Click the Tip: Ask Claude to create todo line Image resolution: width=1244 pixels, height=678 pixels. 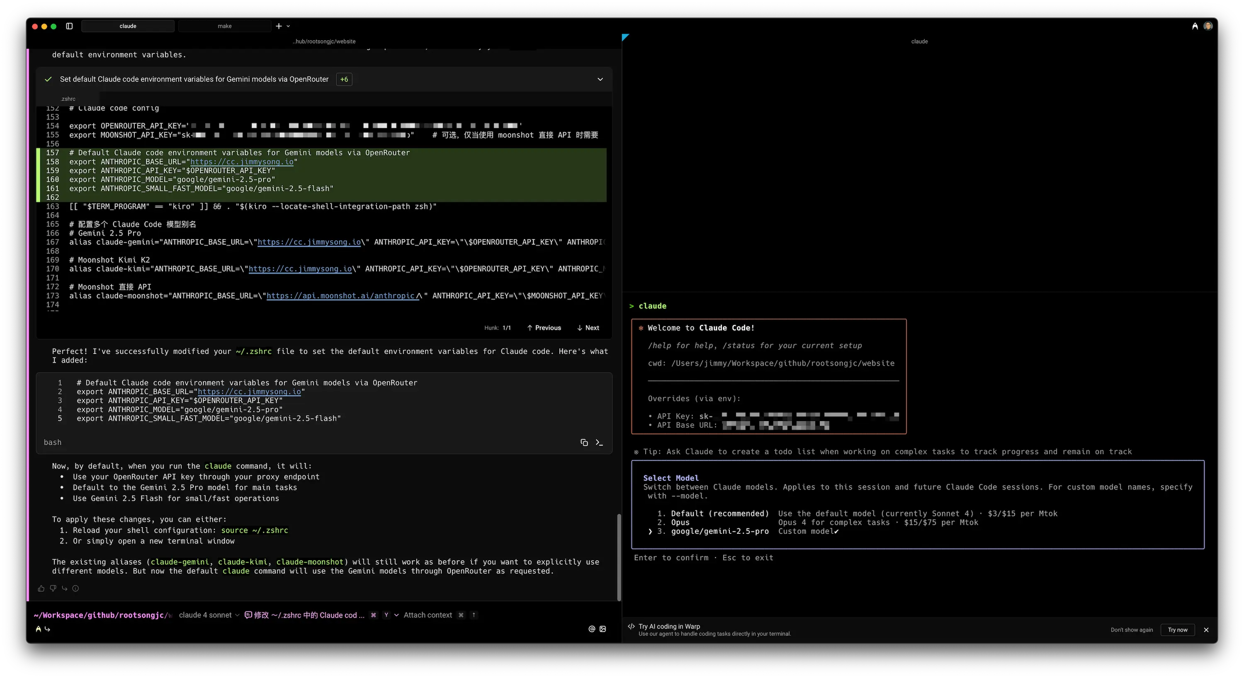(883, 452)
